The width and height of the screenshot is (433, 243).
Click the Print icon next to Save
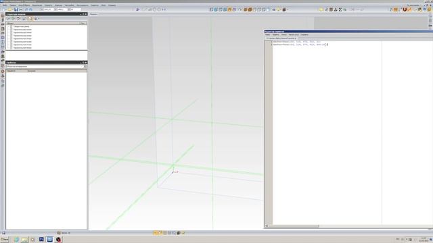tap(21, 9)
